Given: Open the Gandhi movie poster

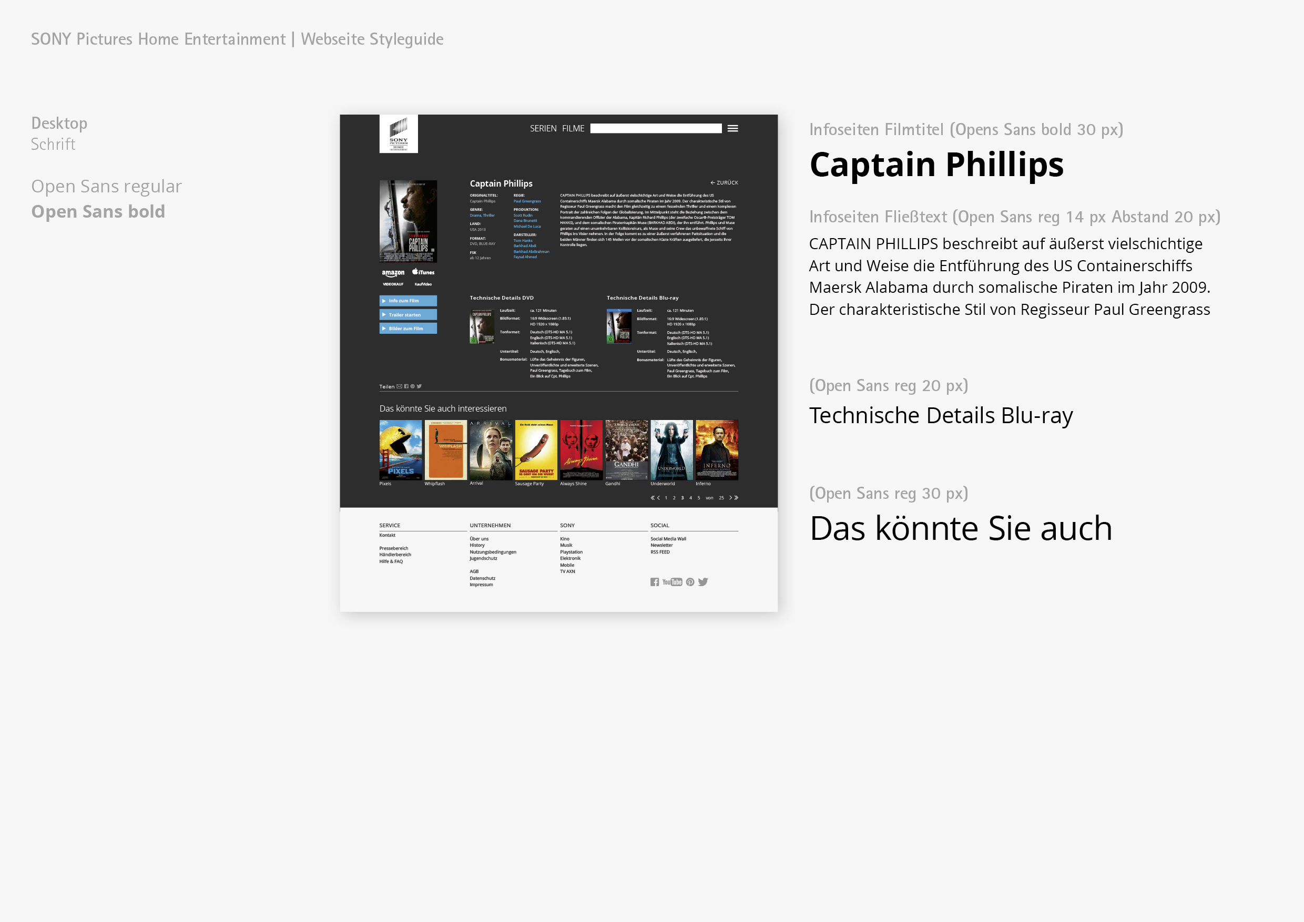Looking at the screenshot, I should (x=626, y=450).
